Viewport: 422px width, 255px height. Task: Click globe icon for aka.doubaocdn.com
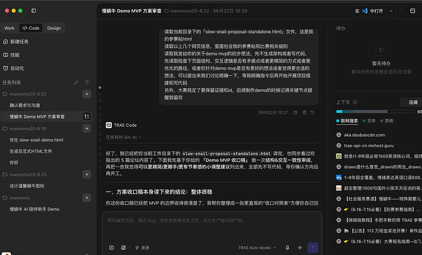[x=339, y=135]
